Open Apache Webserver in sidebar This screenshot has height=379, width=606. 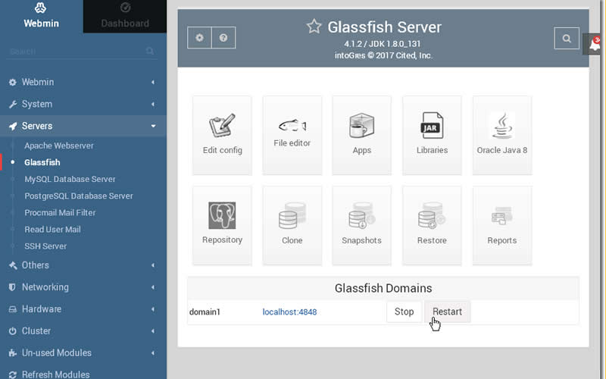59,146
